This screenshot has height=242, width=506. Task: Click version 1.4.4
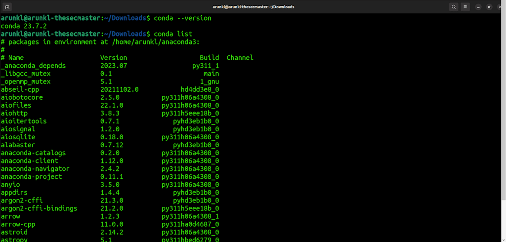(x=110, y=192)
